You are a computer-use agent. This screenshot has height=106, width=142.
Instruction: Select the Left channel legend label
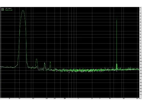coord(8,8)
